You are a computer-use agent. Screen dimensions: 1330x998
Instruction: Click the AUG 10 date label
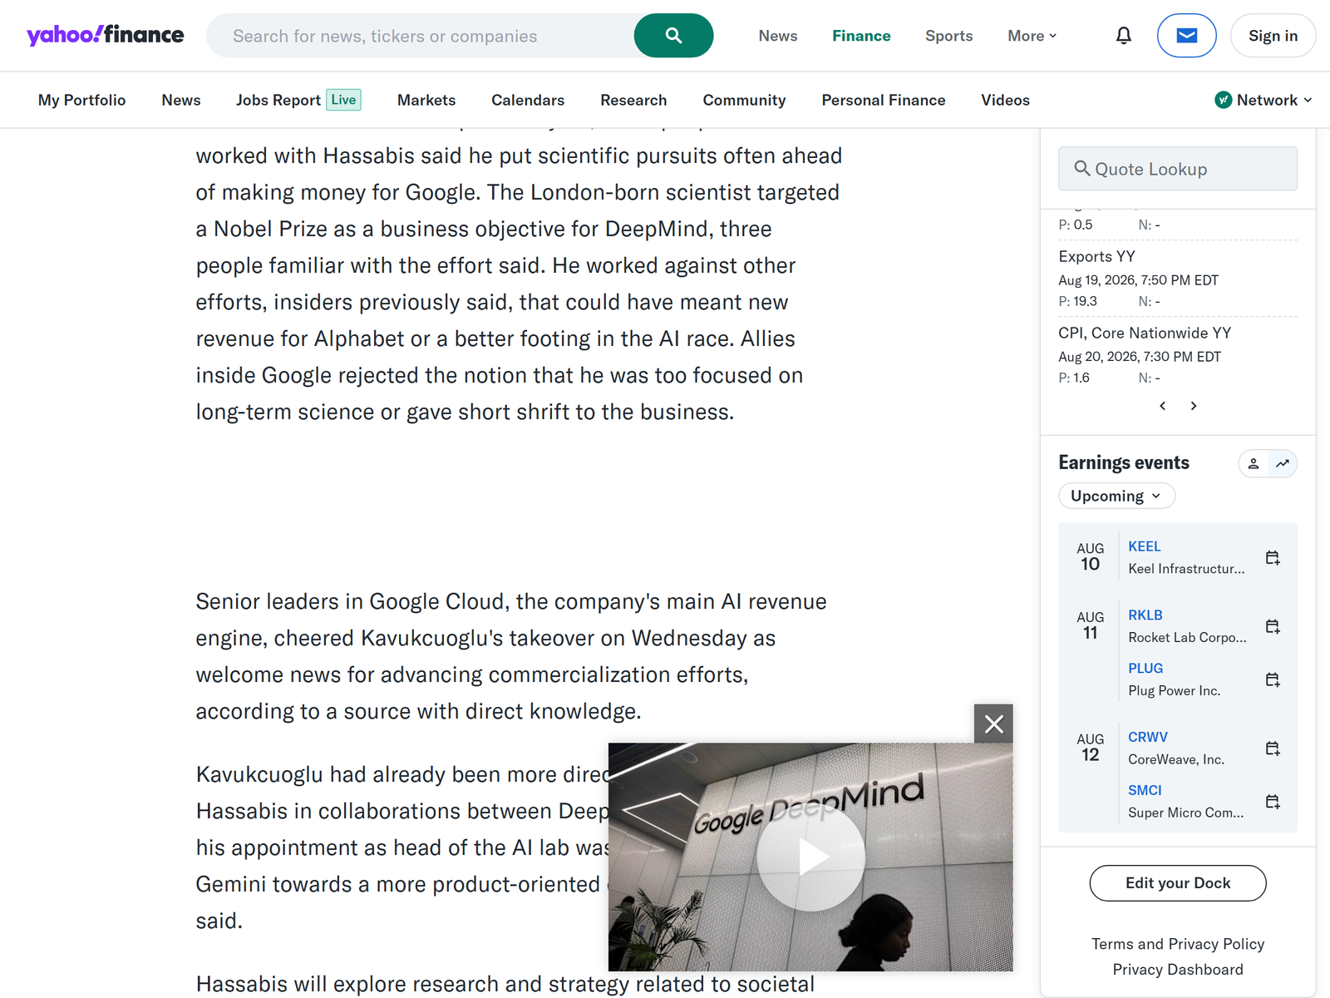coord(1090,557)
